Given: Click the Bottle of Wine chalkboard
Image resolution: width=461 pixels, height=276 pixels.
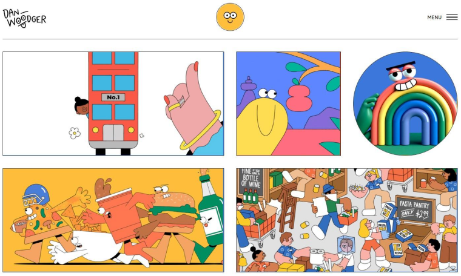Looking at the screenshot, I should pyautogui.click(x=251, y=179).
